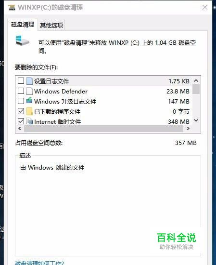This screenshot has height=265, width=216.
Task: Close the WINXP disk cleanup dialog
Action: point(205,7)
